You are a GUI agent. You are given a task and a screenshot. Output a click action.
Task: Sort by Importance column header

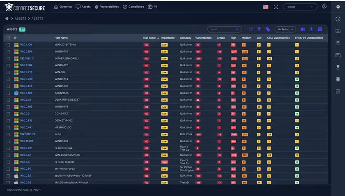coord(168,38)
